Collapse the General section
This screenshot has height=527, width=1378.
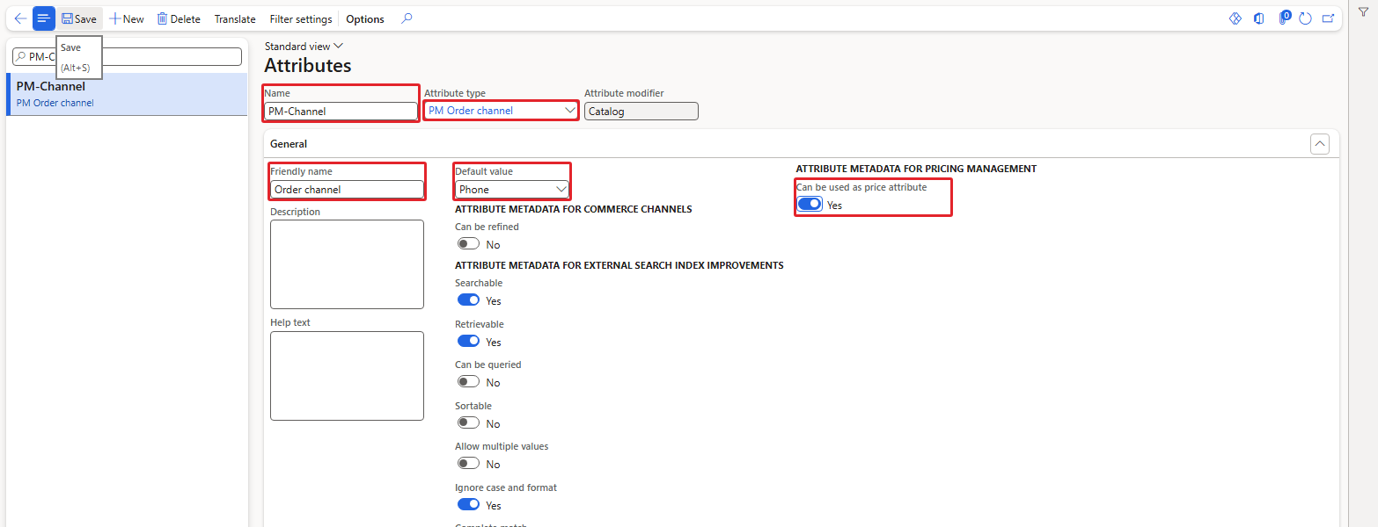(x=1319, y=144)
